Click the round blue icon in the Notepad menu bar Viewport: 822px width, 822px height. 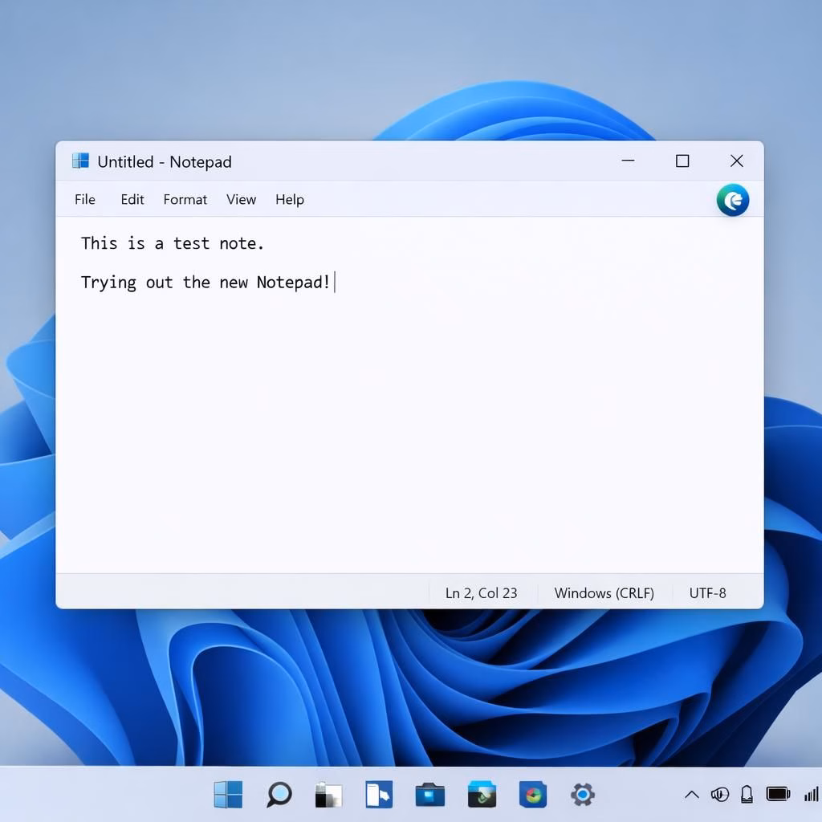coord(733,200)
